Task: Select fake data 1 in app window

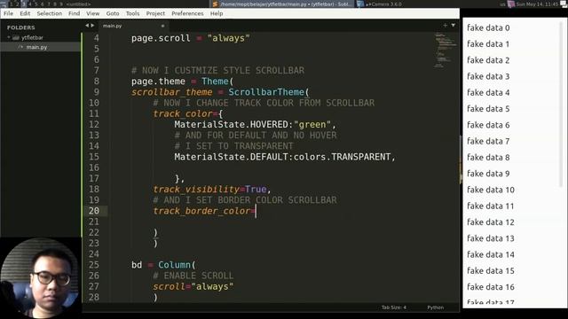Action: click(488, 43)
